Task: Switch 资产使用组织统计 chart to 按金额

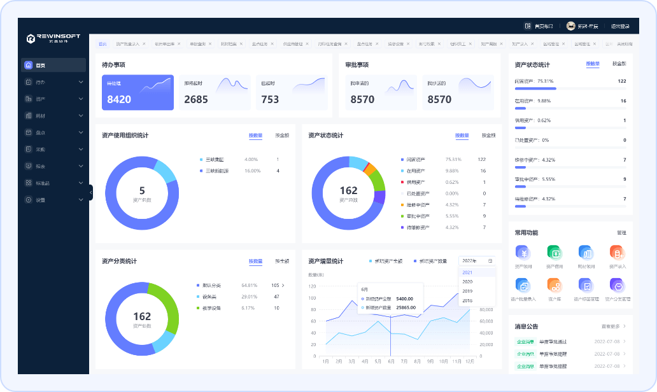Action: click(282, 136)
